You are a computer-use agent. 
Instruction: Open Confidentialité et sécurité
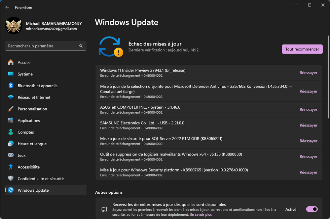coord(46,178)
